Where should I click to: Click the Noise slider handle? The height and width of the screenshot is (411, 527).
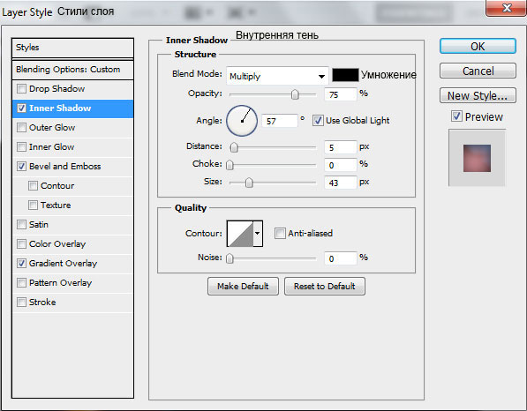point(230,258)
